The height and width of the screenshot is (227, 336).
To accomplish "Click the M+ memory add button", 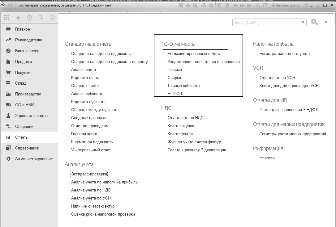I will [242, 5].
